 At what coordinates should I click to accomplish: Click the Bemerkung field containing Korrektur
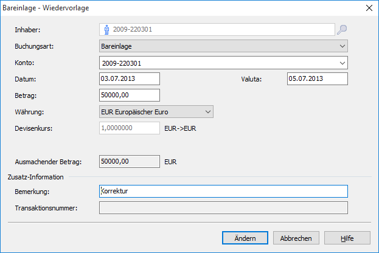[223, 192]
